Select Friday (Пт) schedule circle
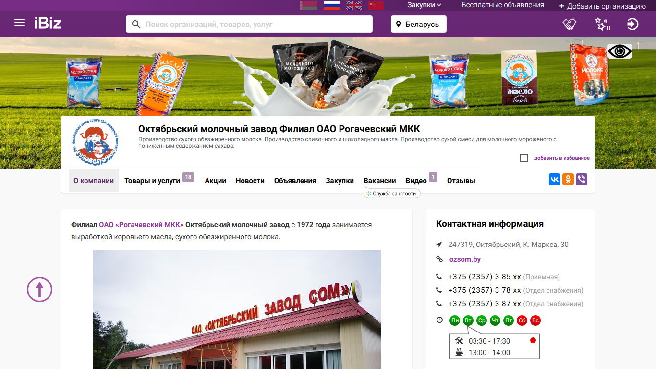 509,320
